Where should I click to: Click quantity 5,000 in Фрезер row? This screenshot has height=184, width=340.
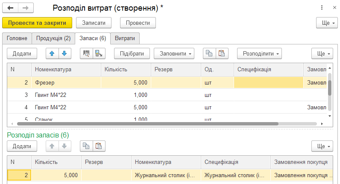pyautogui.click(x=126, y=82)
